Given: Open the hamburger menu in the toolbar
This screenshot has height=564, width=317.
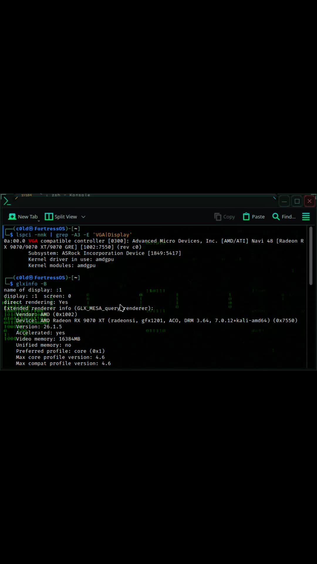Looking at the screenshot, I should coord(306,216).
